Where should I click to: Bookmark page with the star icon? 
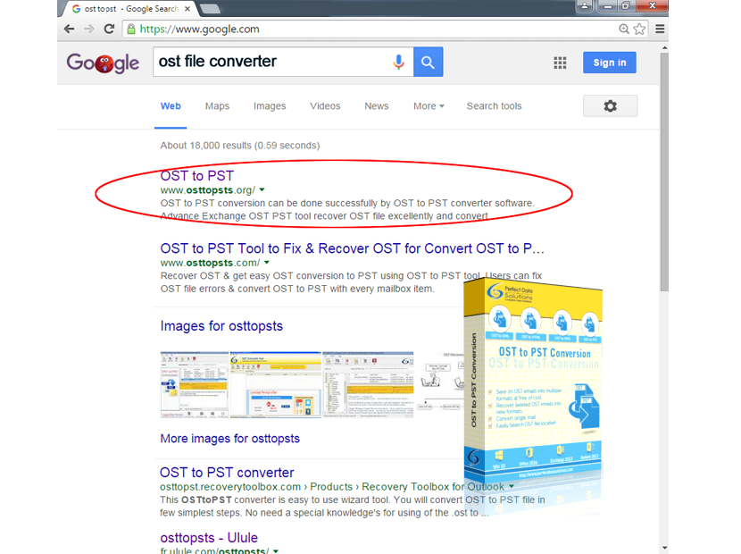pyautogui.click(x=639, y=29)
